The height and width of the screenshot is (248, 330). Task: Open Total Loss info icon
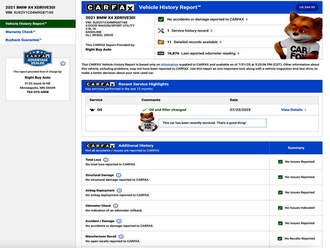point(106,160)
